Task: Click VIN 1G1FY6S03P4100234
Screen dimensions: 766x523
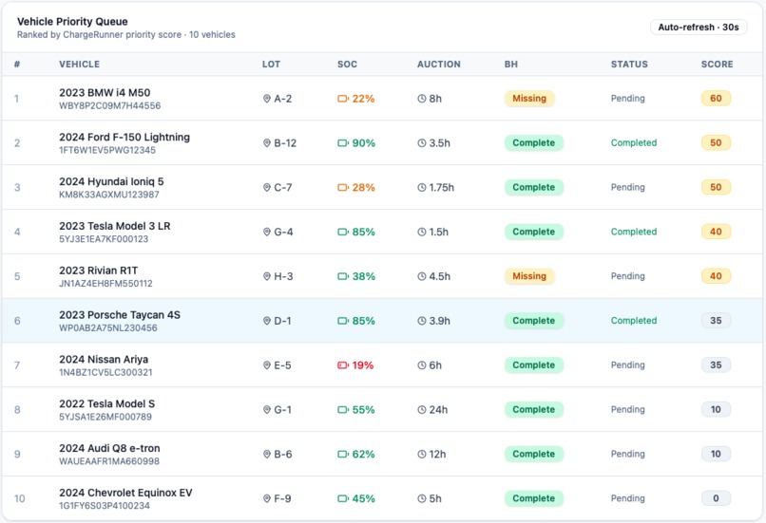Action: (x=105, y=505)
